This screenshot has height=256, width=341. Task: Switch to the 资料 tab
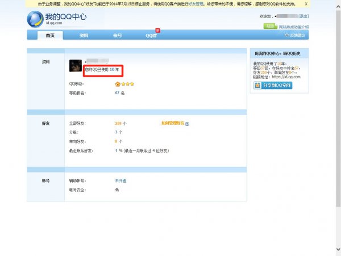coord(84,35)
